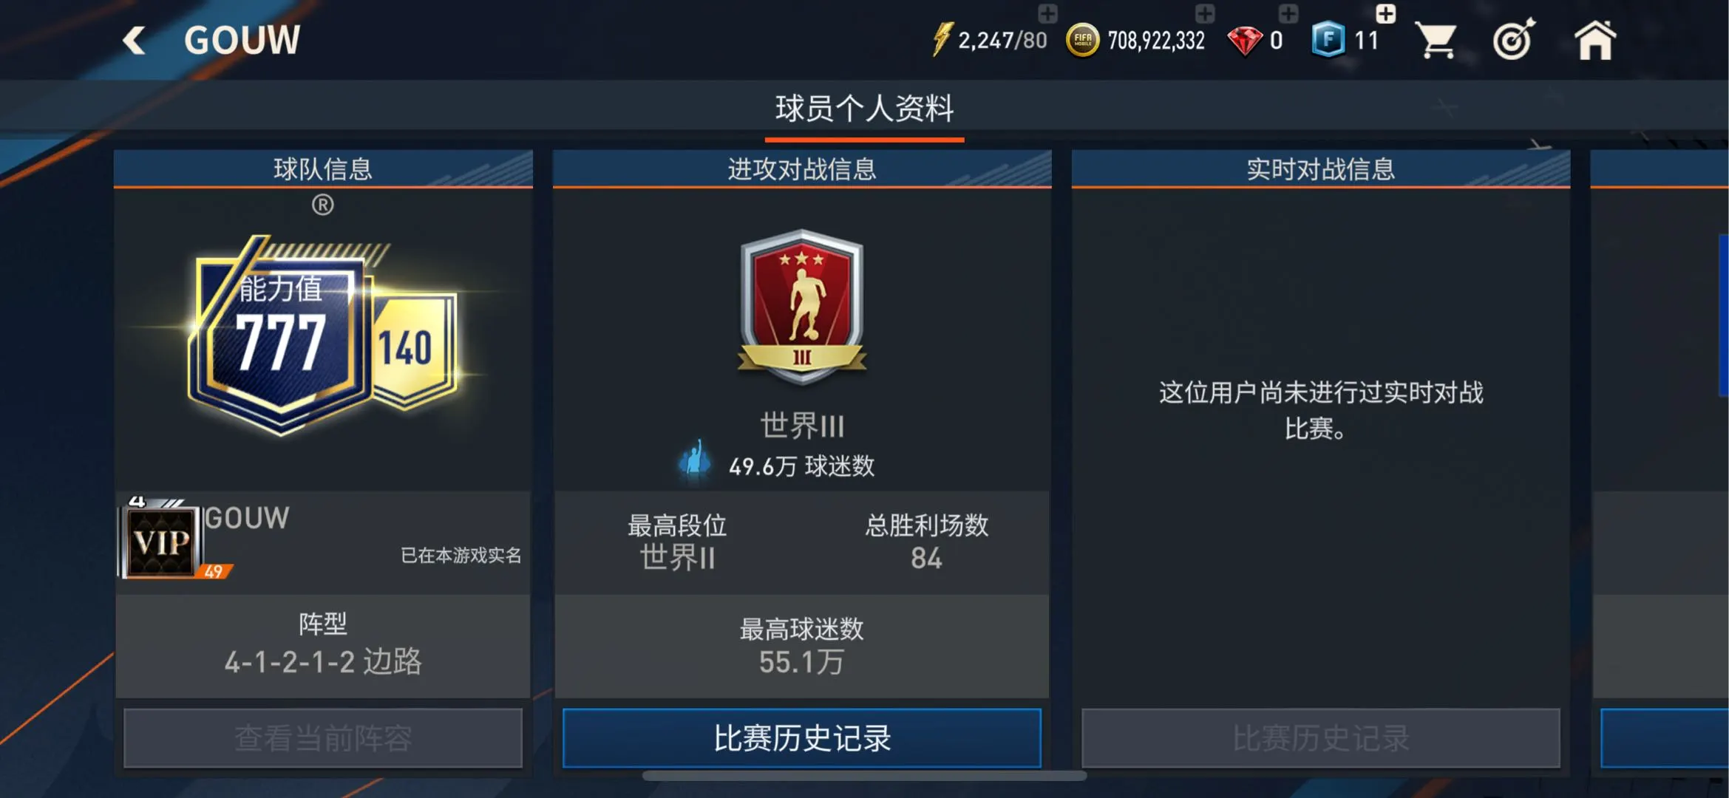Tap the lightning energy icon
Image resolution: width=1729 pixels, height=798 pixels.
(941, 39)
